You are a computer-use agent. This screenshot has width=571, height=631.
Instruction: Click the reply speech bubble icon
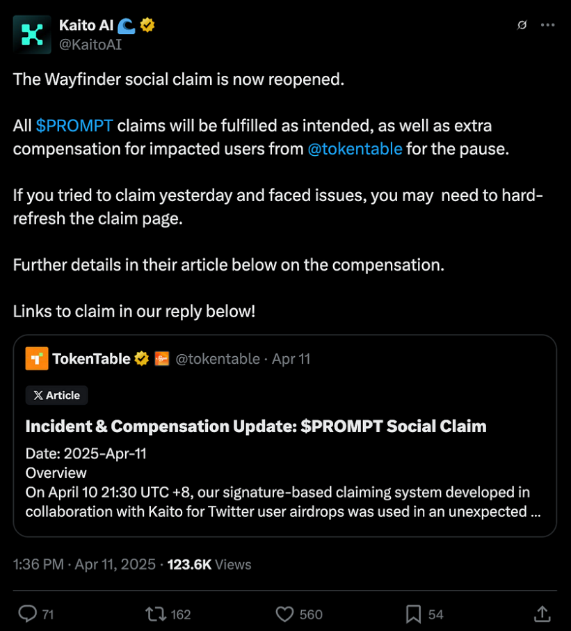tap(28, 614)
